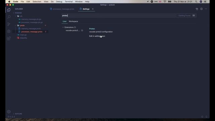Open Spotlight search in menu bar
Viewport: 215px width, 121px height.
click(x=196, y=2)
